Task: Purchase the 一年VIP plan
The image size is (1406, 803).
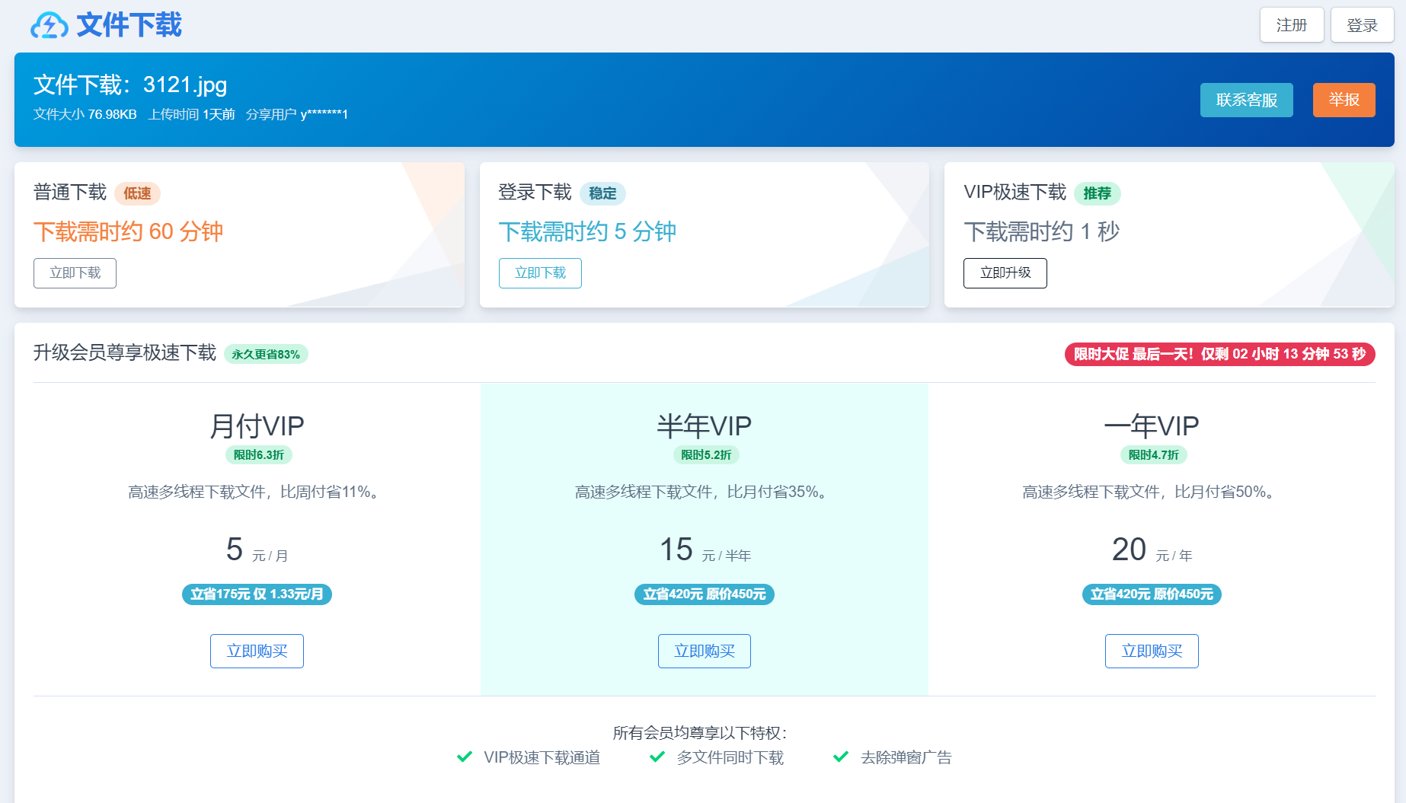Action: pyautogui.click(x=1152, y=651)
